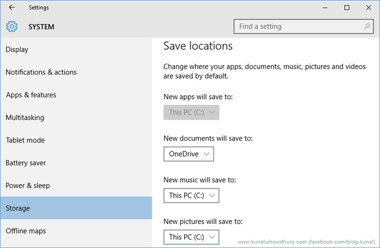This screenshot has height=248, width=380.
Task: Select Apps & features section
Action: pyautogui.click(x=31, y=95)
